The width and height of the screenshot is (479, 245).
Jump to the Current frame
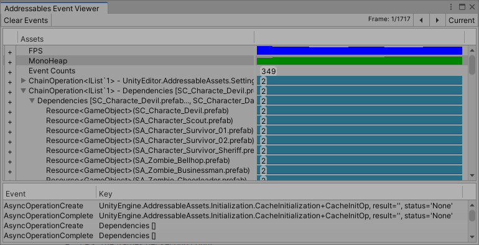pos(462,21)
